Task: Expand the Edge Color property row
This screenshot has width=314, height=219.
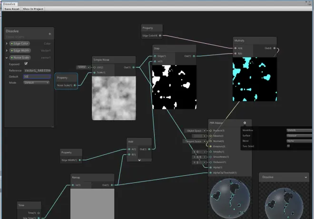Action: (x=7, y=43)
